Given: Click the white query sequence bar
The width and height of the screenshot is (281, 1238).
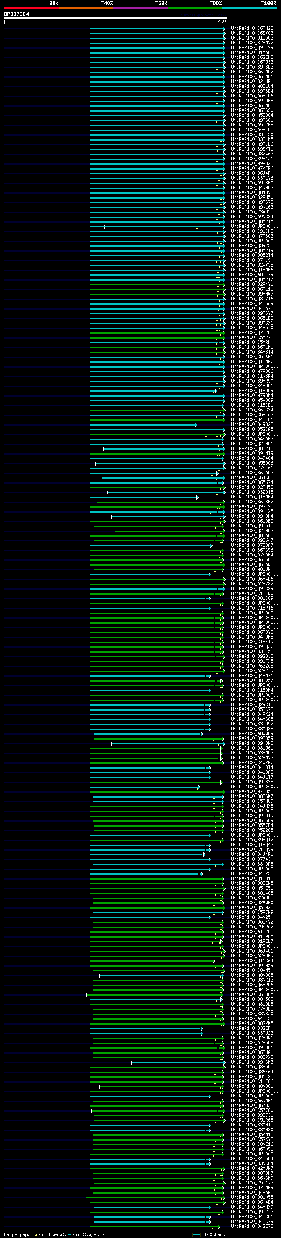Looking at the screenshot, I should pos(116,18).
